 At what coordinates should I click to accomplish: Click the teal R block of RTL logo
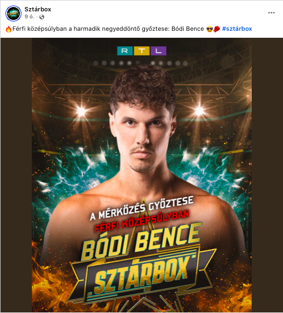[125, 51]
